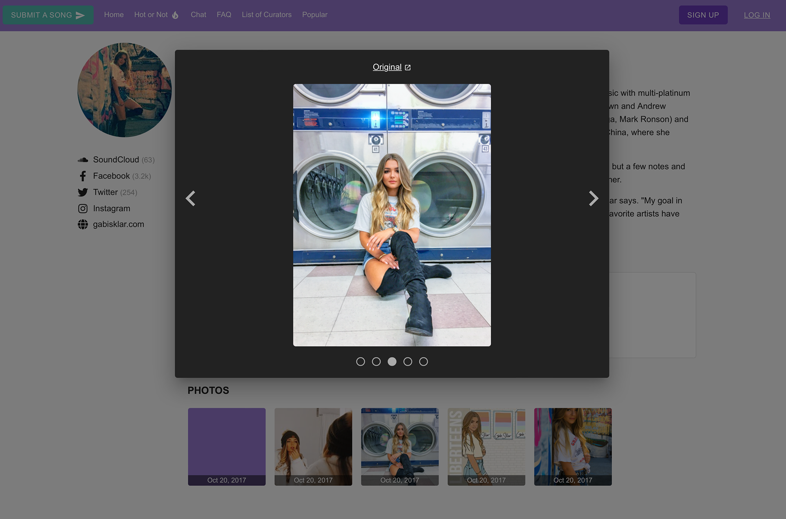Select the second carousel dot

pyautogui.click(x=376, y=361)
